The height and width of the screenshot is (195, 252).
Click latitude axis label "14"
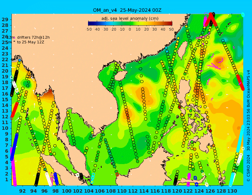[5, 105]
